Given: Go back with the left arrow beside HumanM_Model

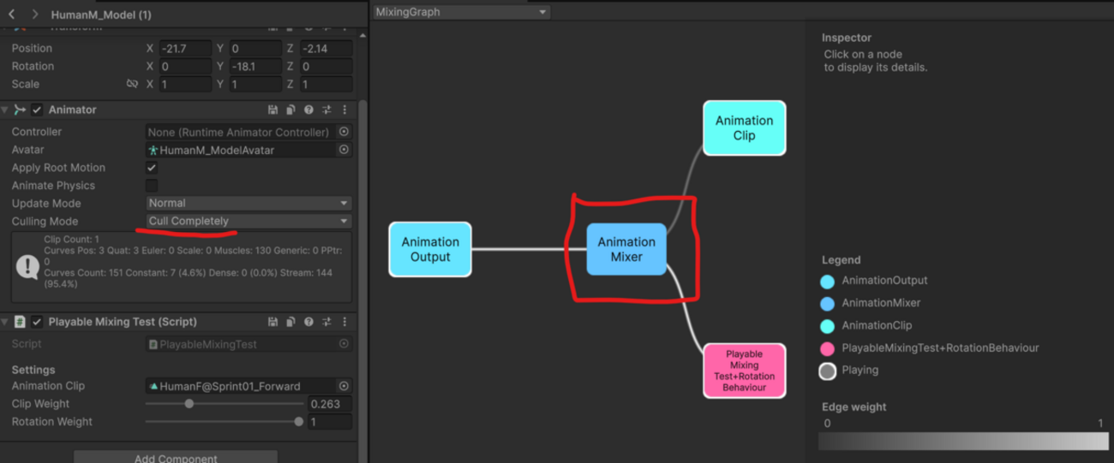Looking at the screenshot, I should tap(11, 15).
